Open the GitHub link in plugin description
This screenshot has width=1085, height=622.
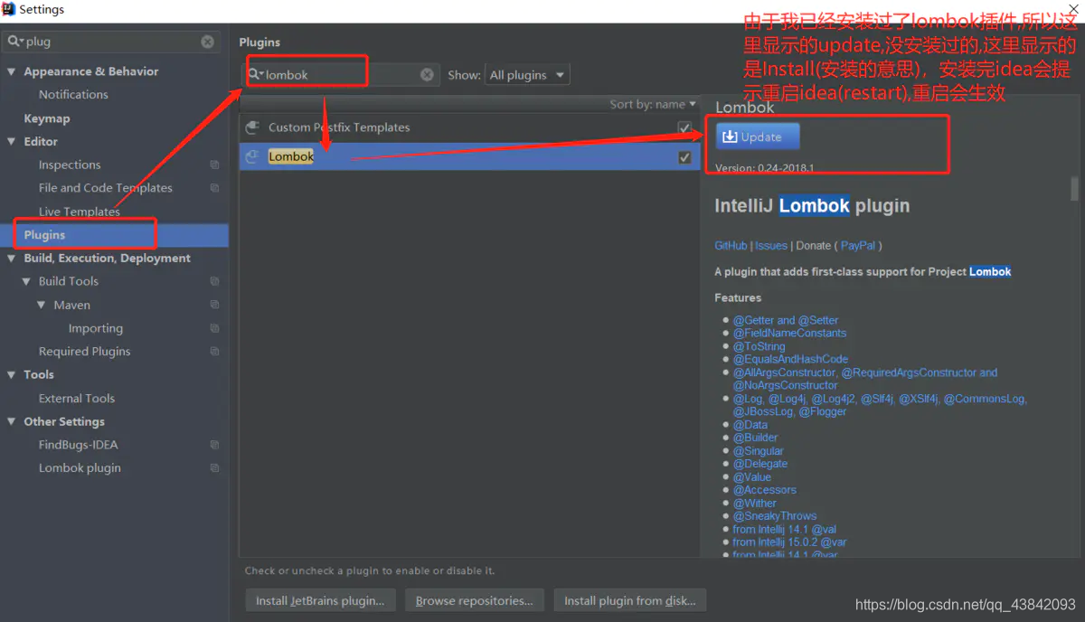[731, 246]
